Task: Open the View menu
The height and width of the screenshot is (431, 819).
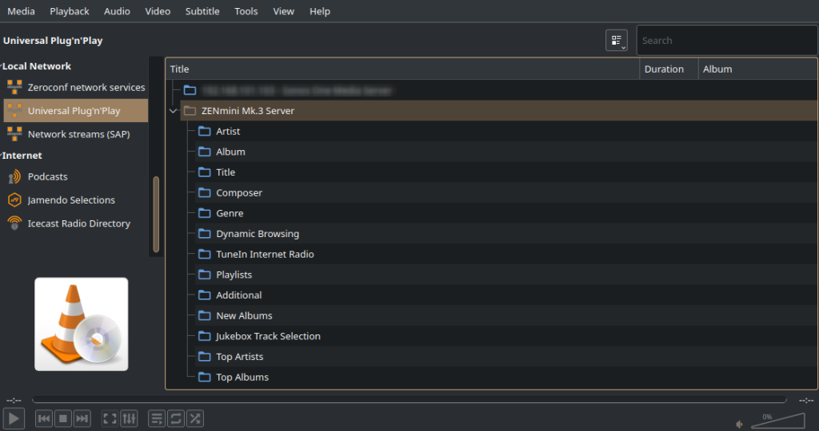Action: pyautogui.click(x=284, y=11)
